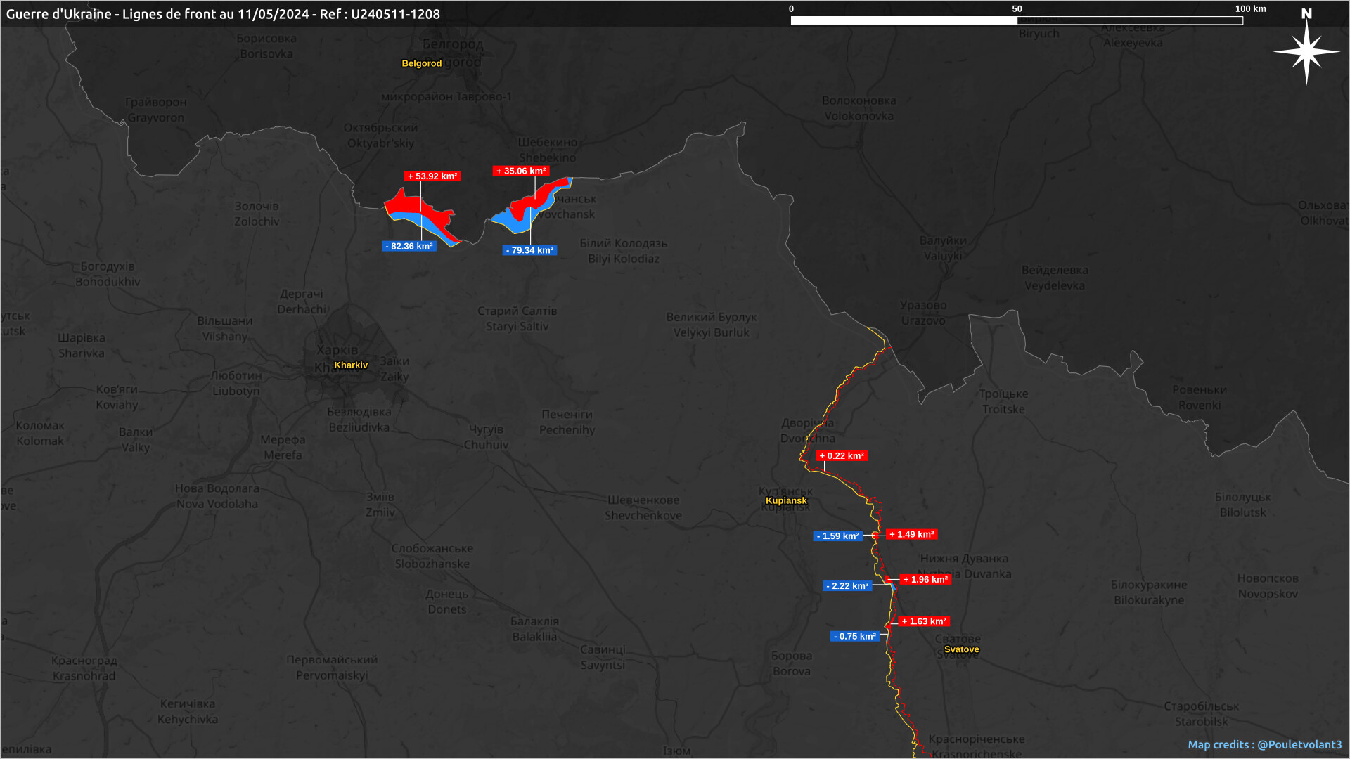Click the Kupiansk yellow label
The image size is (1350, 759).
[x=786, y=501]
